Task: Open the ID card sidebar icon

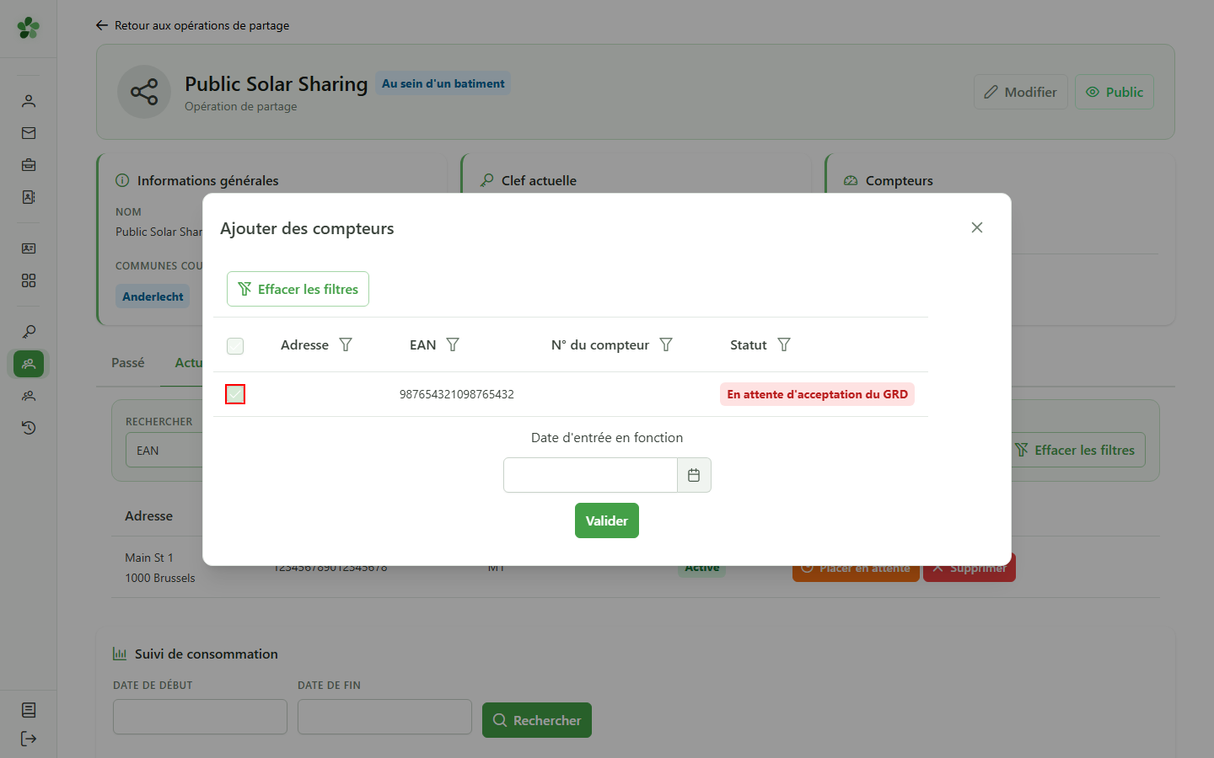Action: click(29, 248)
